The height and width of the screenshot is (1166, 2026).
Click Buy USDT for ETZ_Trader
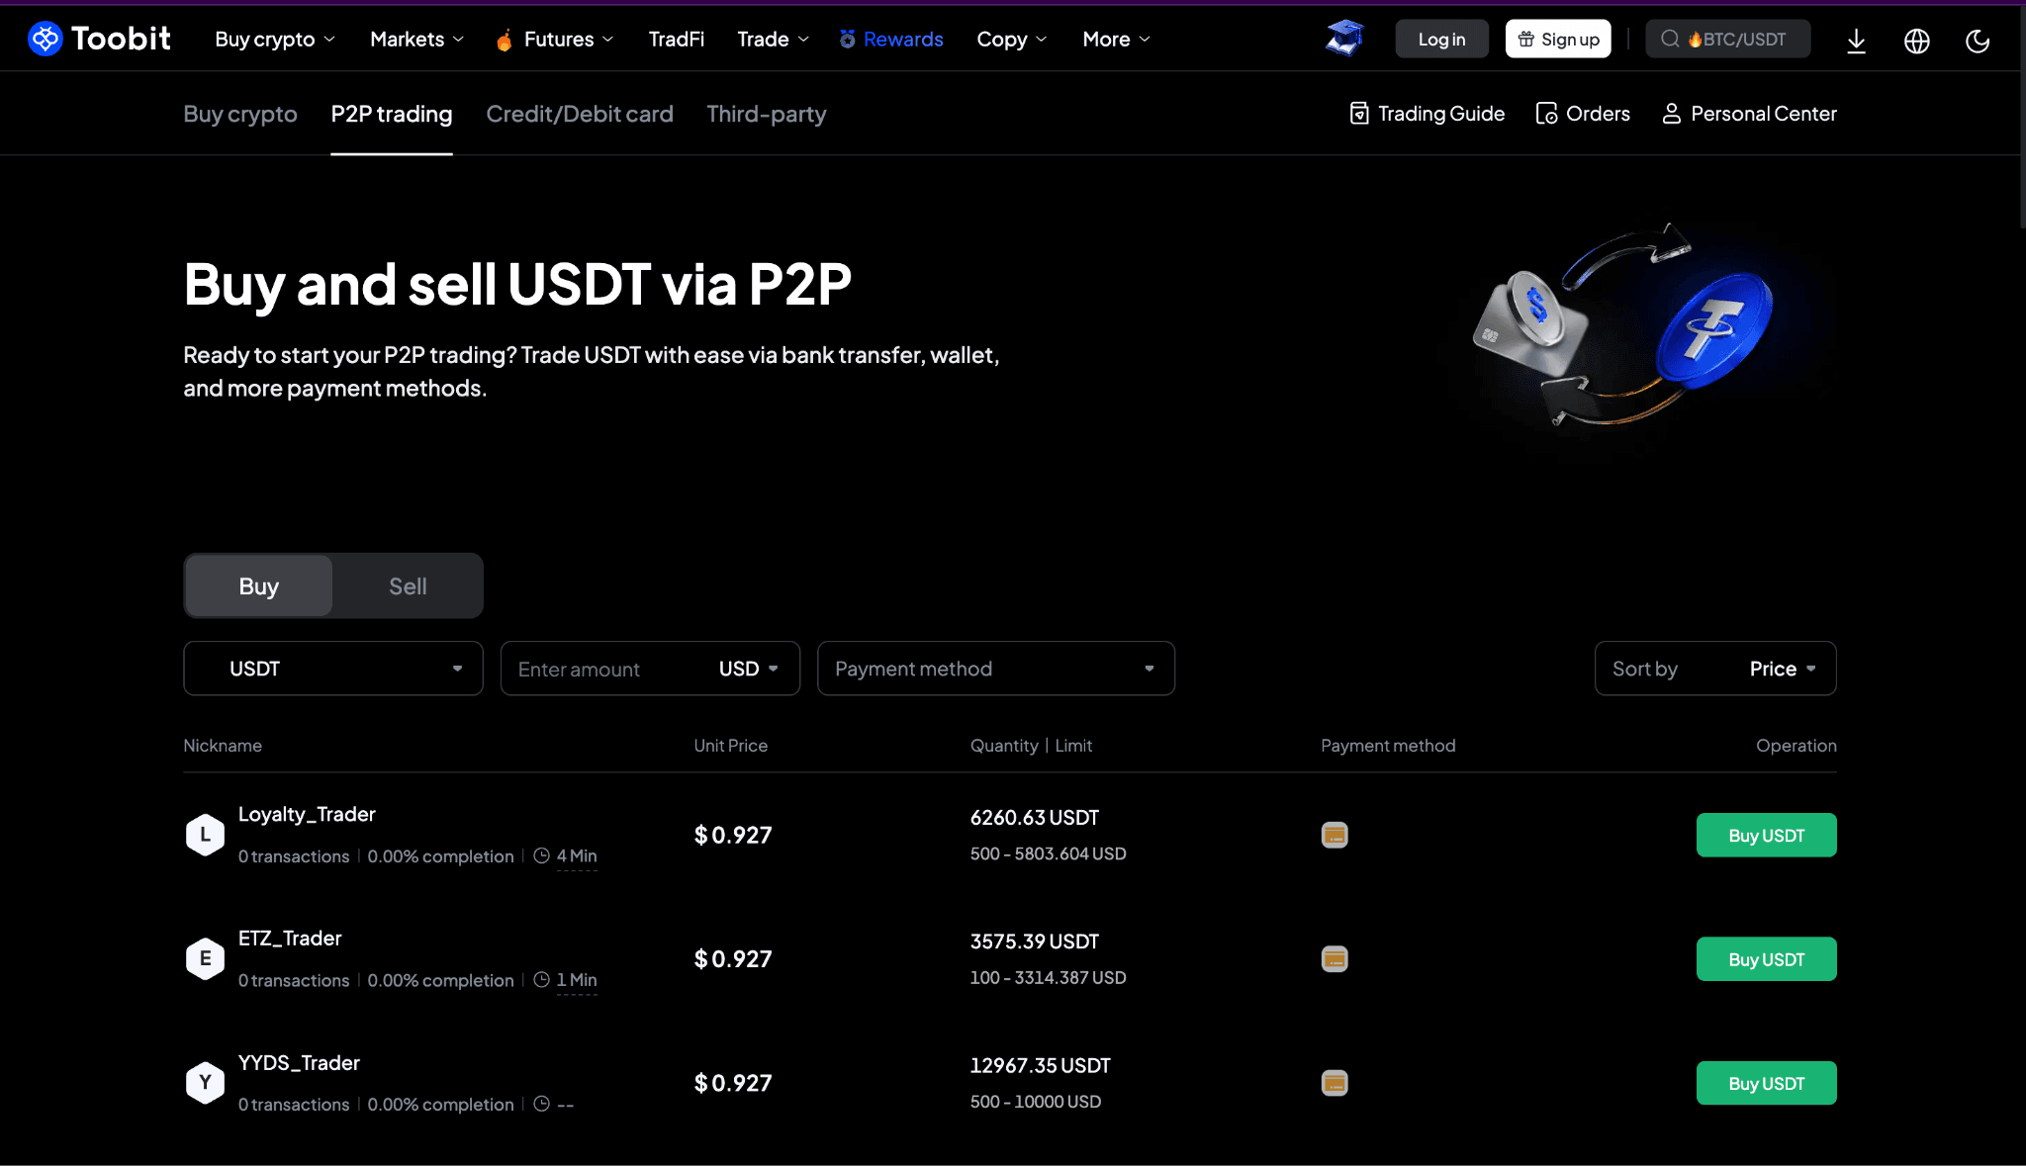(1766, 958)
